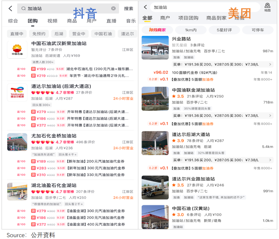This screenshot has width=279, height=239.
Task: Toggle Meituan 5星好评 filter
Action: [x=224, y=30]
